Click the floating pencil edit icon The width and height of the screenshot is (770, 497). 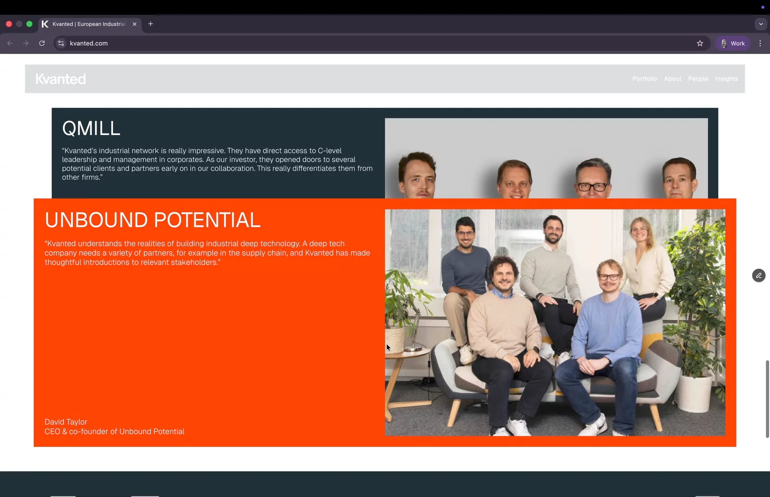pos(758,276)
